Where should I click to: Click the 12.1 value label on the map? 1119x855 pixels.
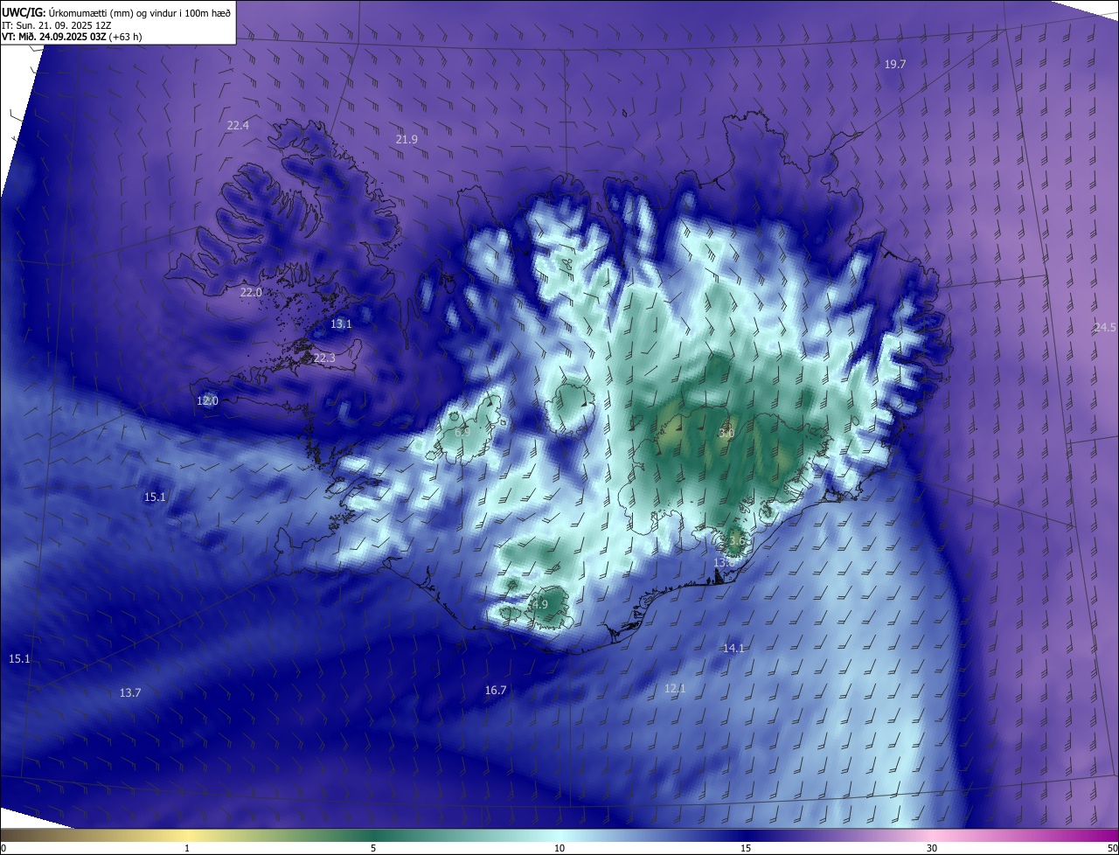[x=675, y=689]
